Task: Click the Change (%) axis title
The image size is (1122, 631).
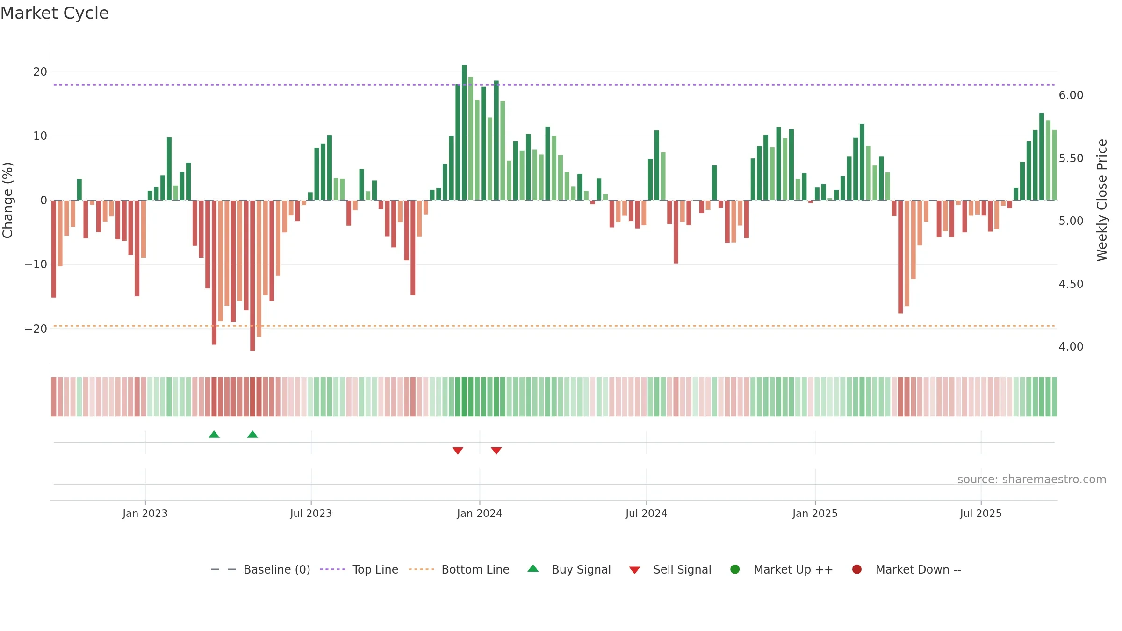Action: (x=7, y=200)
